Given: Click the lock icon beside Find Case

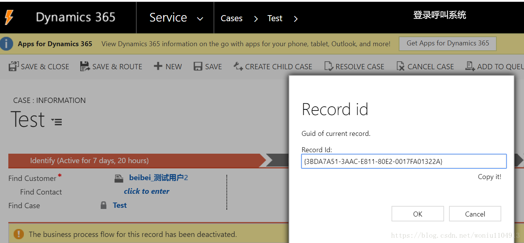Looking at the screenshot, I should [103, 206].
